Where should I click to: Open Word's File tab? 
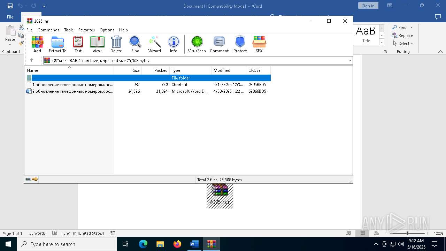click(x=10, y=17)
